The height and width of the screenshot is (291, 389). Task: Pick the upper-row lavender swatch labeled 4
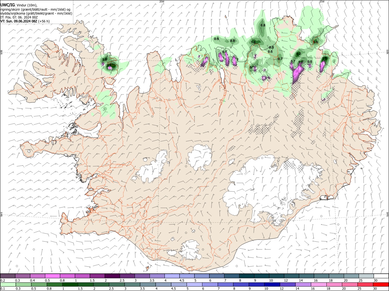click(x=172, y=276)
